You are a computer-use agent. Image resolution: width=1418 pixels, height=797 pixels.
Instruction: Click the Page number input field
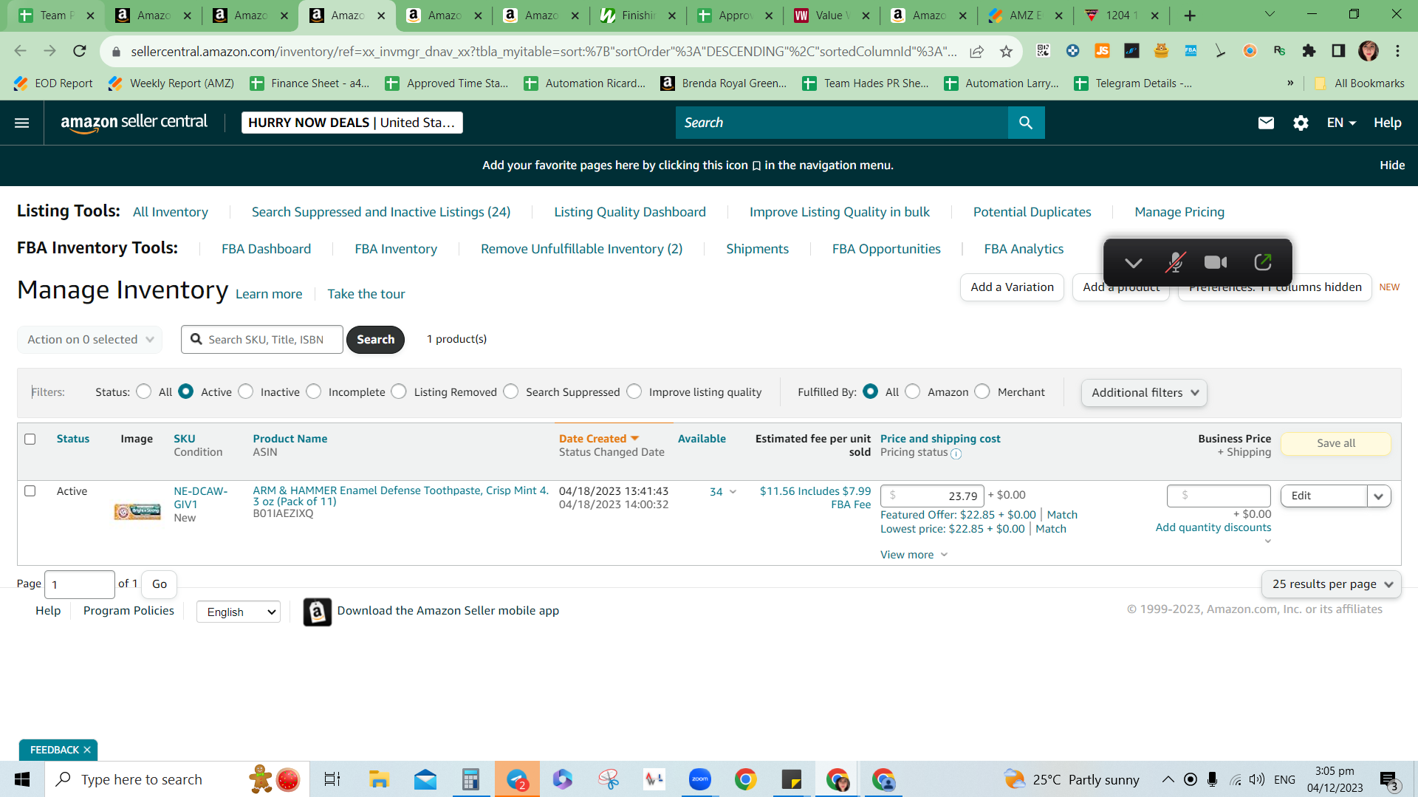pyautogui.click(x=80, y=584)
